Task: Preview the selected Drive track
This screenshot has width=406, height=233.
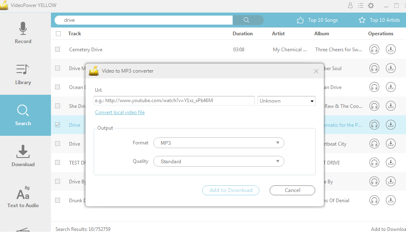Action: tap(374, 125)
